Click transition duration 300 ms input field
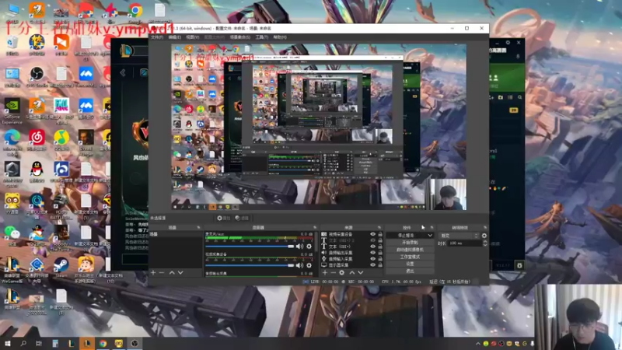The width and height of the screenshot is (622, 350). pos(465,243)
